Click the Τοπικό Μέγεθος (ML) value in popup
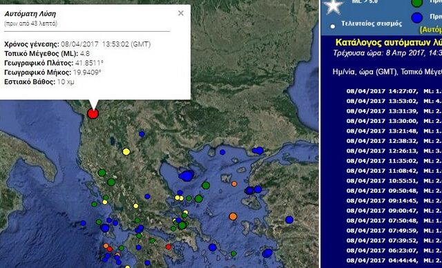Image resolution: width=442 pixels, height=268 pixels. click(85, 54)
